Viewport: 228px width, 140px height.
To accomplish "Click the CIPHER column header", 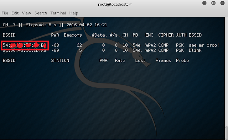I will tap(166, 35).
